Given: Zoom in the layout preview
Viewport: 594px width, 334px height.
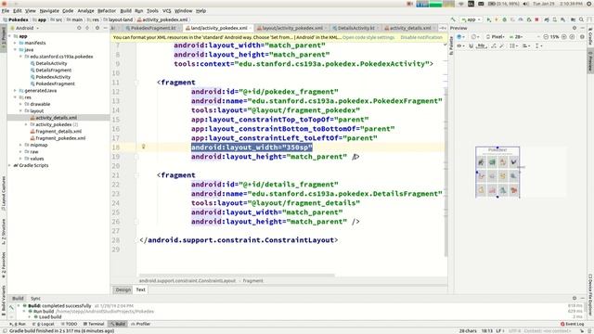Looking at the screenshot, I should (564, 37).
